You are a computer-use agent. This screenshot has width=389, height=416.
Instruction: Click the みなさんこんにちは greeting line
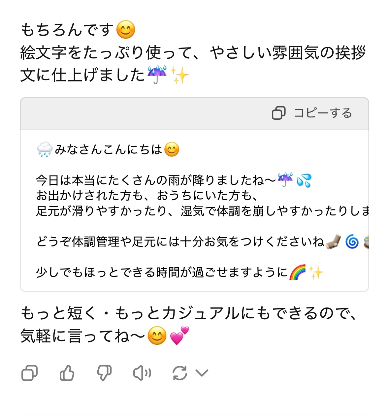pyautogui.click(x=108, y=150)
